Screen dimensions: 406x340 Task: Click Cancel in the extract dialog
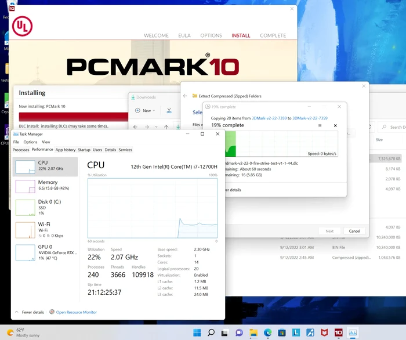(354, 231)
